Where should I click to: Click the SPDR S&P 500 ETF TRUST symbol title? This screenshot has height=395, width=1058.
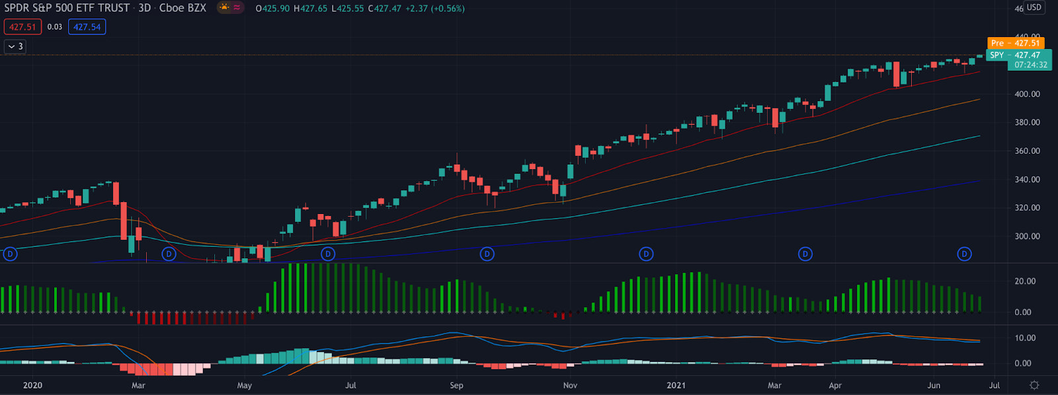[x=67, y=8]
